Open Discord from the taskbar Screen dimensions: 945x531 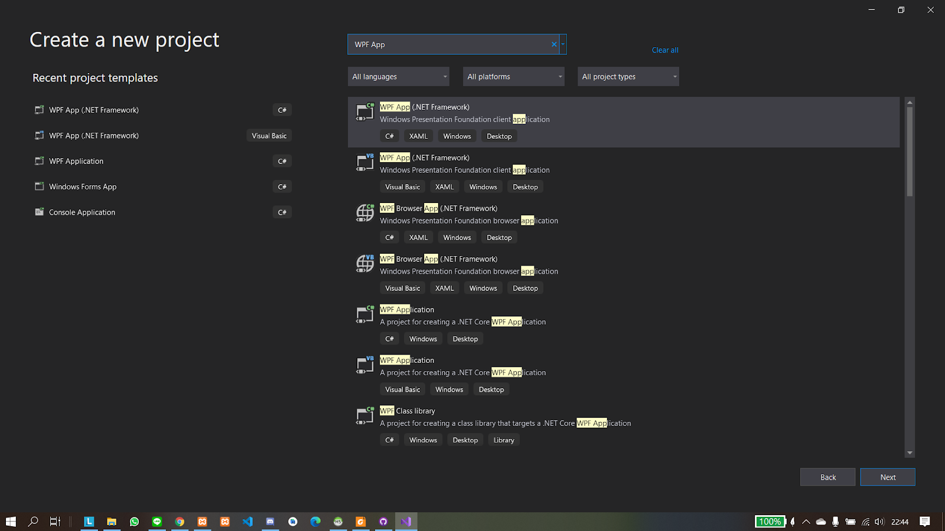(x=270, y=522)
